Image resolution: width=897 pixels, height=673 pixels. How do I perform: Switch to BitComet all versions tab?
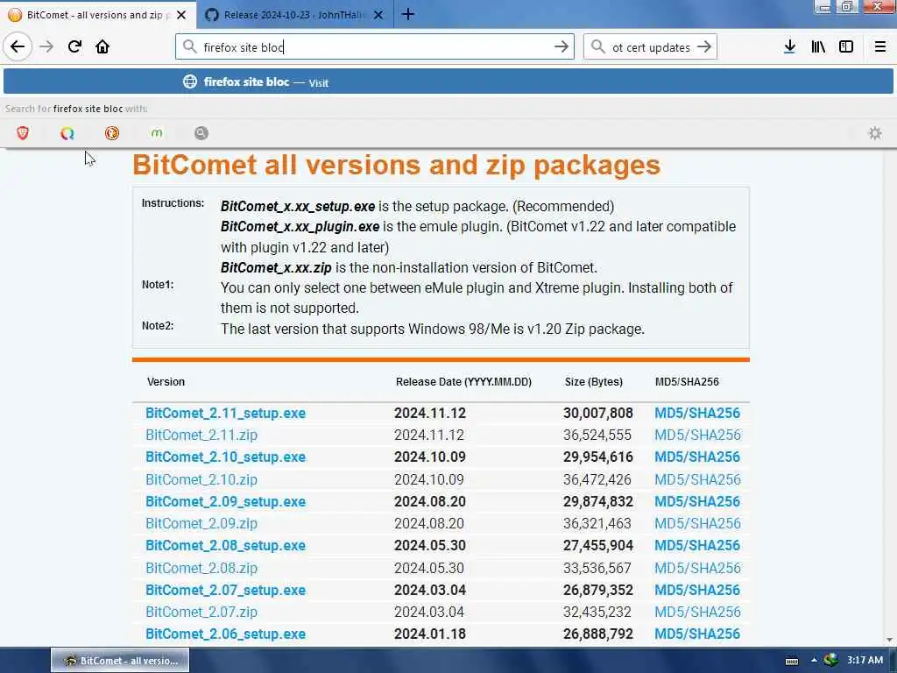(98, 15)
